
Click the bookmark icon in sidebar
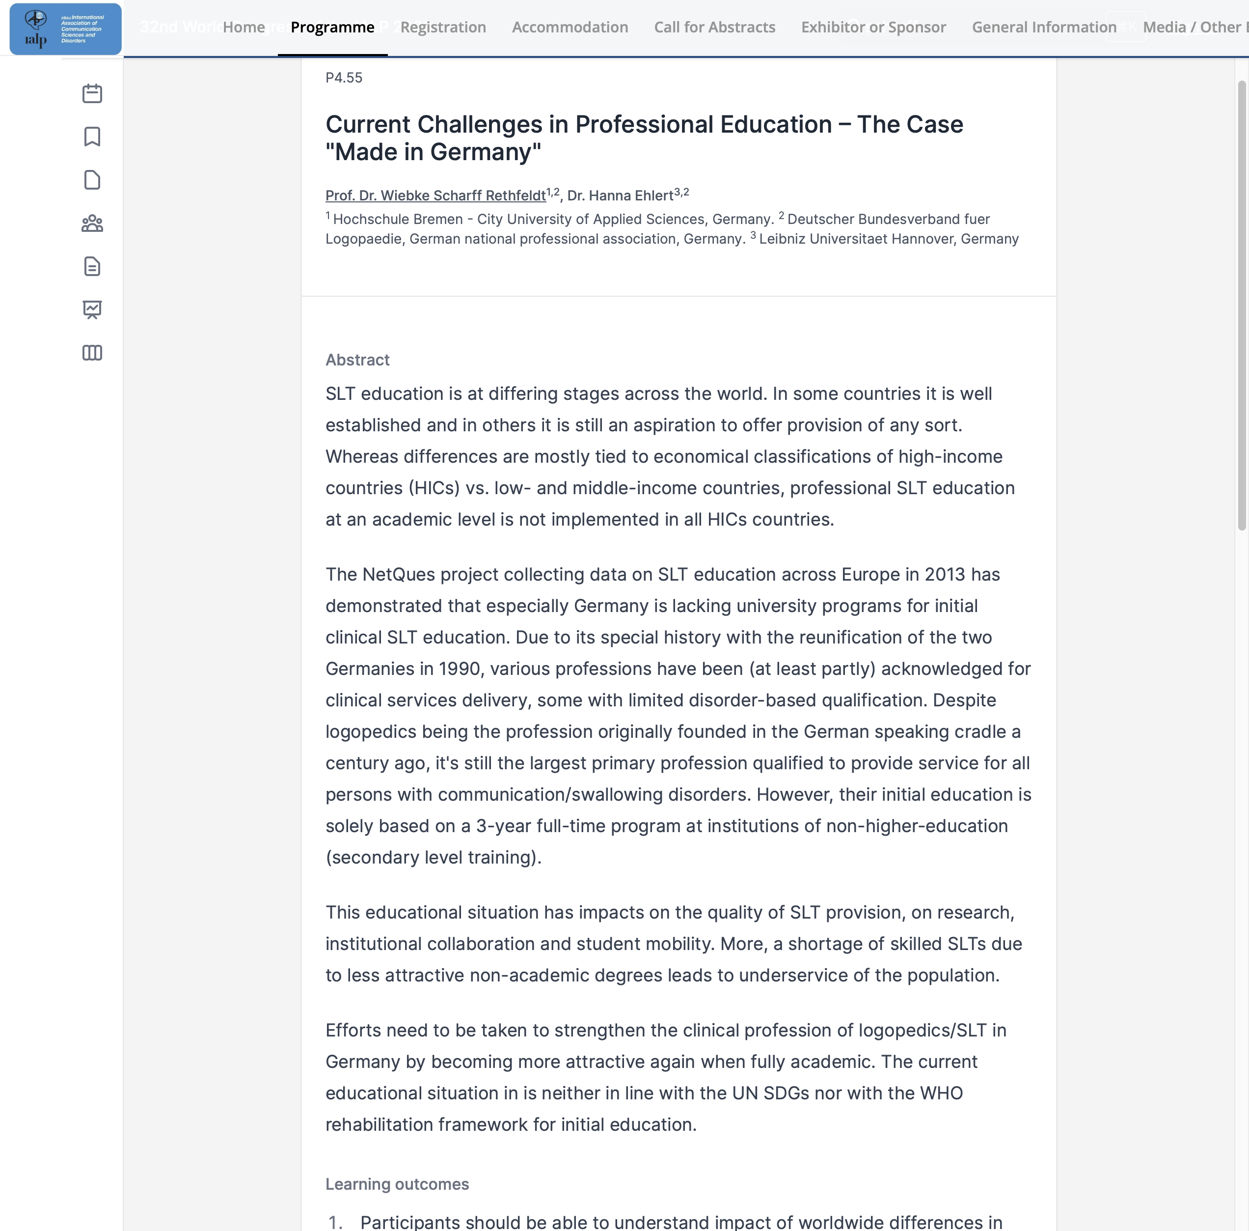(x=92, y=137)
